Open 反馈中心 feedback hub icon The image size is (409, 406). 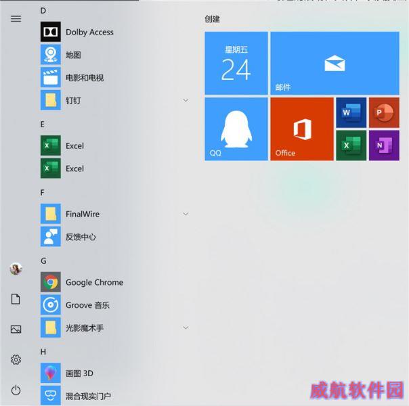click(x=51, y=236)
